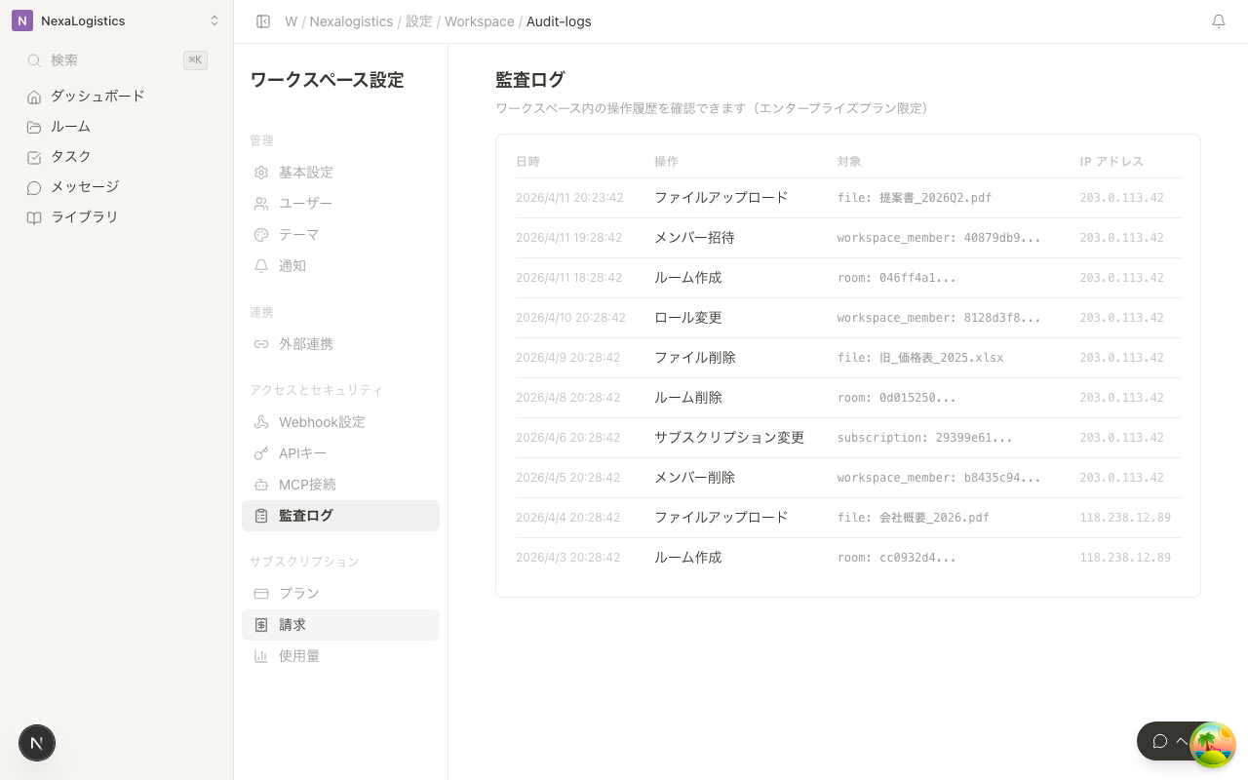1248x780 pixels.
Task: Open メッセージ in the sidebar
Action: [117, 186]
